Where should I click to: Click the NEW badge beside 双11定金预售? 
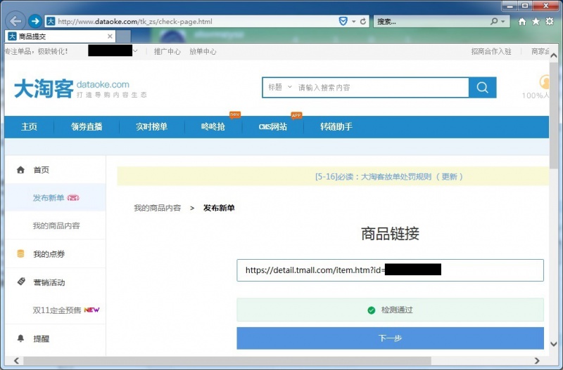tap(91, 310)
